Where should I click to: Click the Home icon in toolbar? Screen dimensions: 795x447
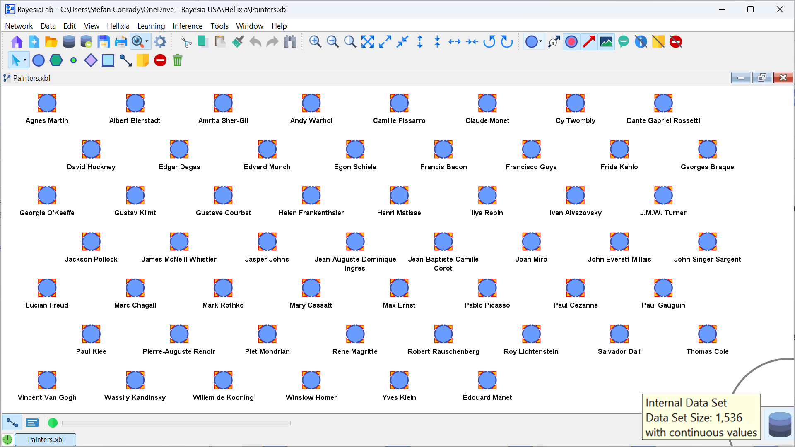tap(17, 42)
